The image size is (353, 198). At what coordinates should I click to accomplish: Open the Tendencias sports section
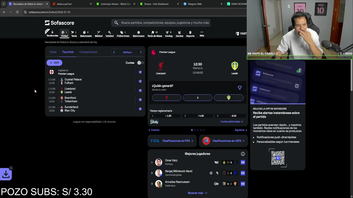click(x=52, y=34)
